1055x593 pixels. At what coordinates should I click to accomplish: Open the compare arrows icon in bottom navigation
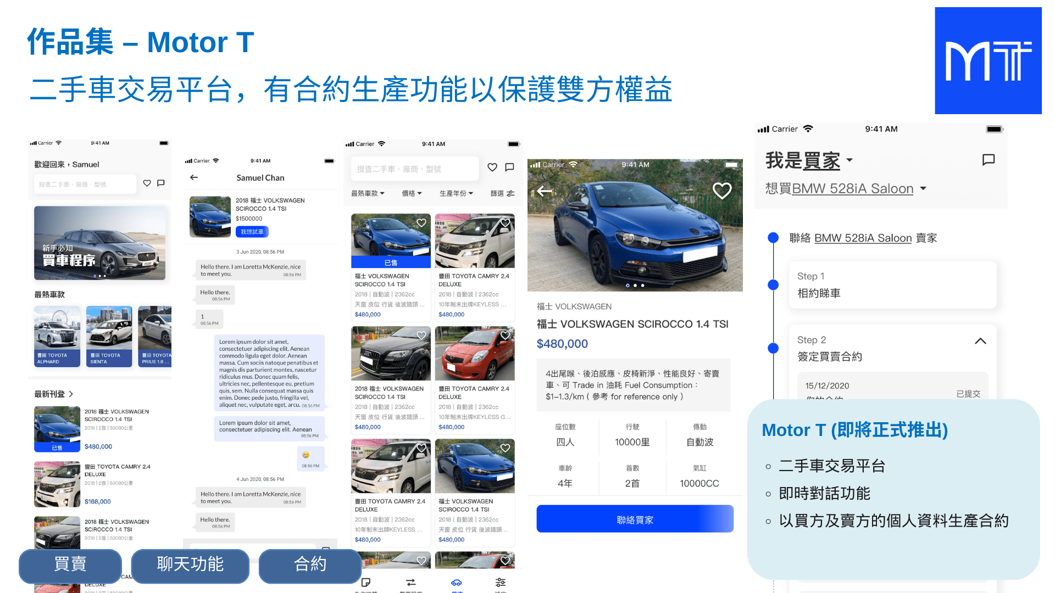tap(410, 583)
